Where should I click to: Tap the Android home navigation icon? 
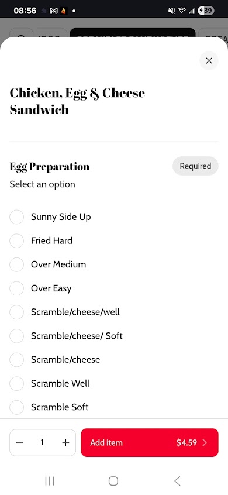[113, 481]
